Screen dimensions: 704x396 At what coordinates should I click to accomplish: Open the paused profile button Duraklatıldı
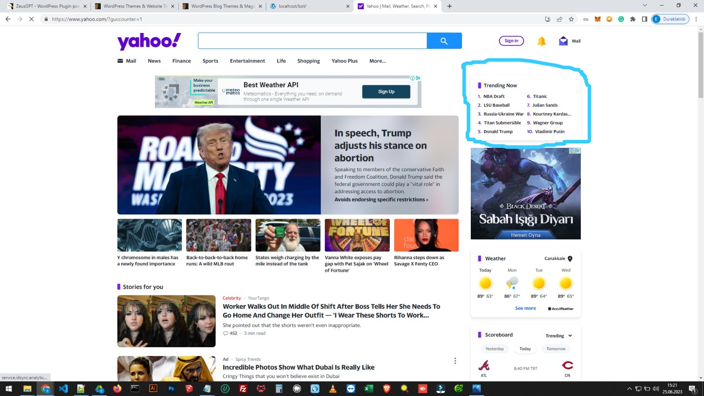point(670,19)
